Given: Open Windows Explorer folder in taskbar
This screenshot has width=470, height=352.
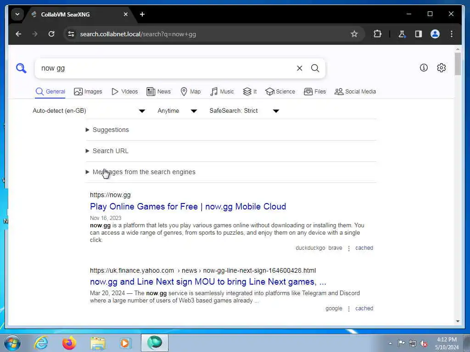Looking at the screenshot, I should click(x=98, y=343).
